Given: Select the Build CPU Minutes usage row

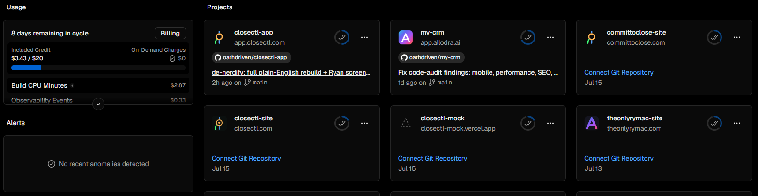Looking at the screenshot, I should tap(98, 85).
